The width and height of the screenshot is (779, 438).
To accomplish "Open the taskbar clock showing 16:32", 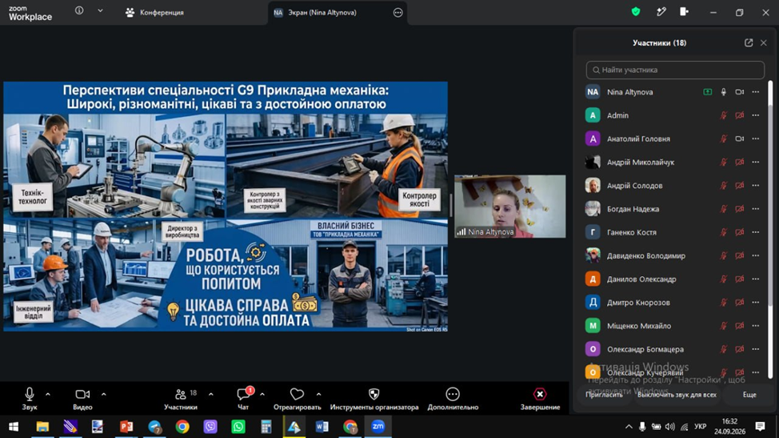I will pos(730,427).
